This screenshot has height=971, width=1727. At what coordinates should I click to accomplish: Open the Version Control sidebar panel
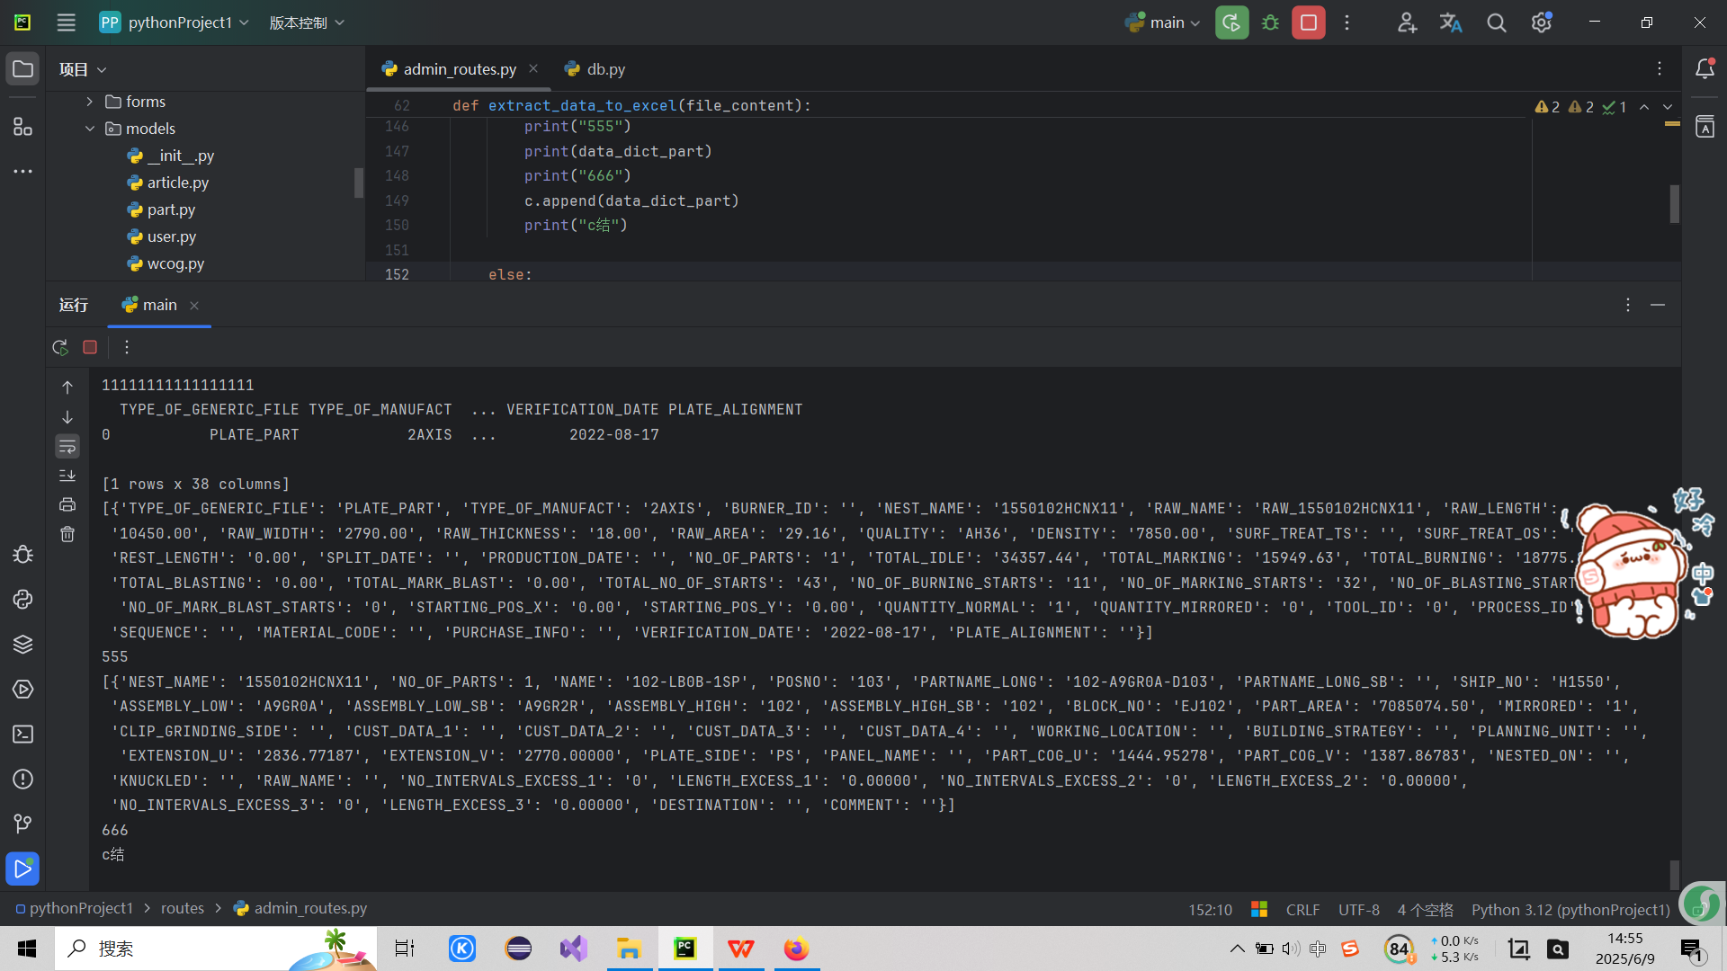(22, 824)
